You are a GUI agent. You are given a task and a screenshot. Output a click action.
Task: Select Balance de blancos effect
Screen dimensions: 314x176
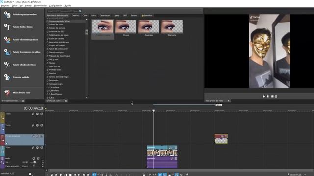(x=57, y=28)
